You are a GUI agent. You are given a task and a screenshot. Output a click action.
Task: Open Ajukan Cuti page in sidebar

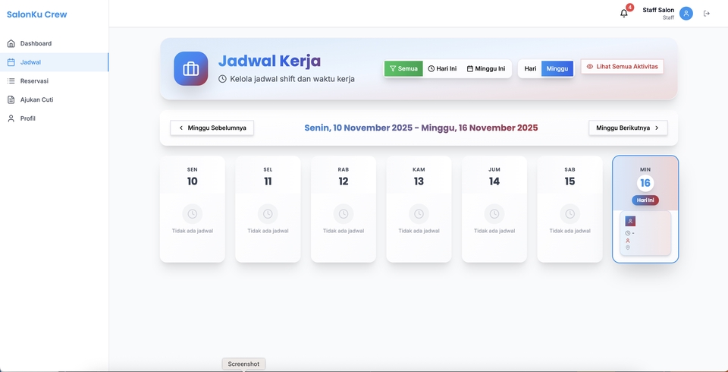click(x=36, y=99)
